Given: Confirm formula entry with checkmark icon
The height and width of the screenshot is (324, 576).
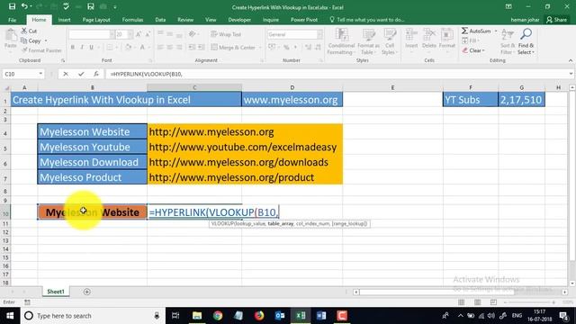Looking at the screenshot, I should pos(81,74).
